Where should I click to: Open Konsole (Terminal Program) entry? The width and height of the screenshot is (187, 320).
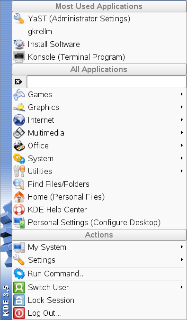pyautogui.click(x=99, y=57)
